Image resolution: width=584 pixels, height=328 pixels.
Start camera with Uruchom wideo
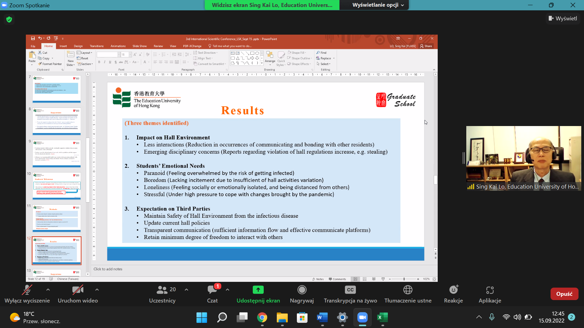pos(78,290)
